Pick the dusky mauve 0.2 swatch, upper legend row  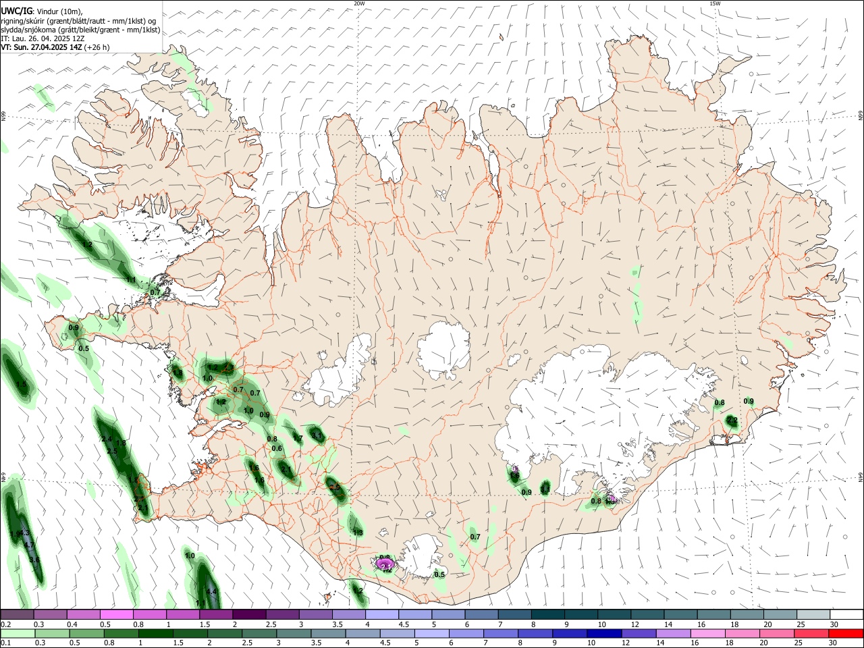coord(17,615)
